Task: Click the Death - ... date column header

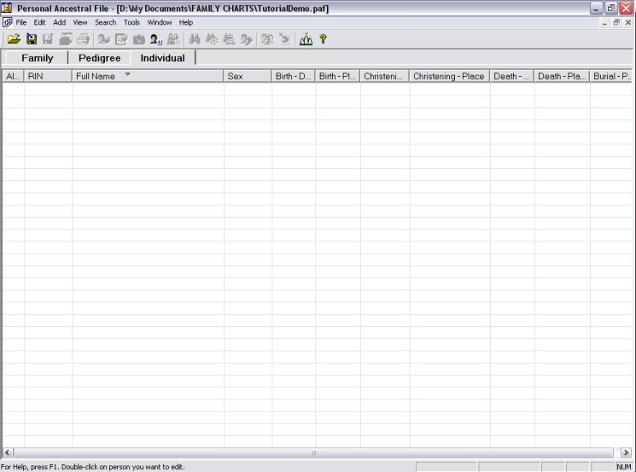Action: point(512,76)
